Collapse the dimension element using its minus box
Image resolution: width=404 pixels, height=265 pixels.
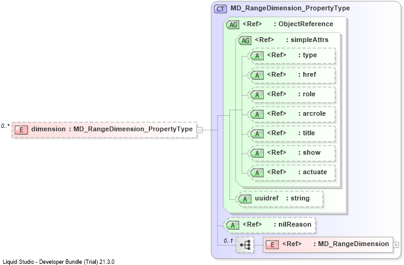click(x=200, y=130)
